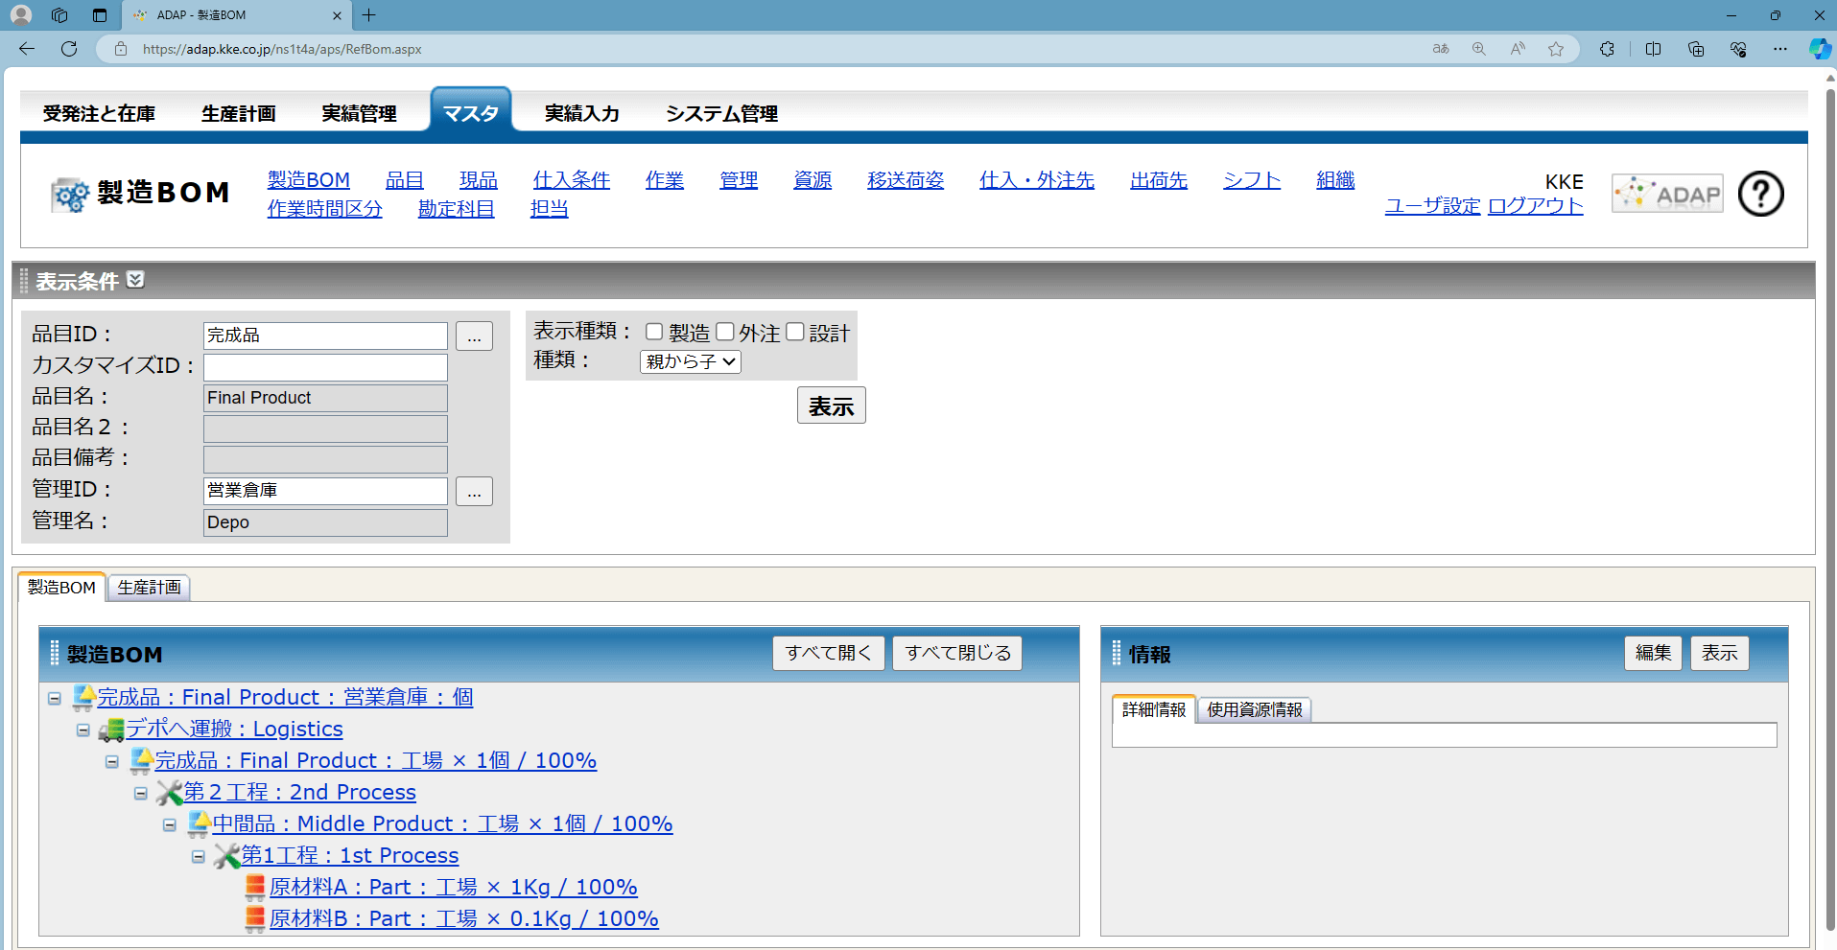Image resolution: width=1837 pixels, height=950 pixels.
Task: Click the ログアウト link
Action: tap(1535, 206)
